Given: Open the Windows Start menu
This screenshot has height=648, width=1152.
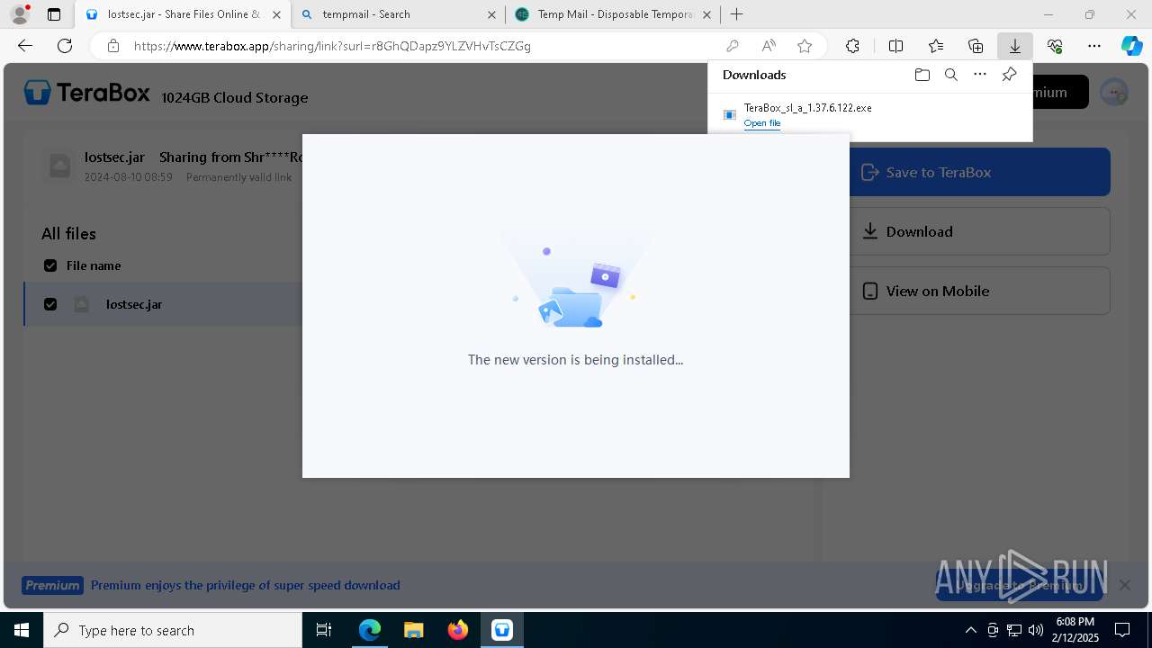Looking at the screenshot, I should coord(22,630).
